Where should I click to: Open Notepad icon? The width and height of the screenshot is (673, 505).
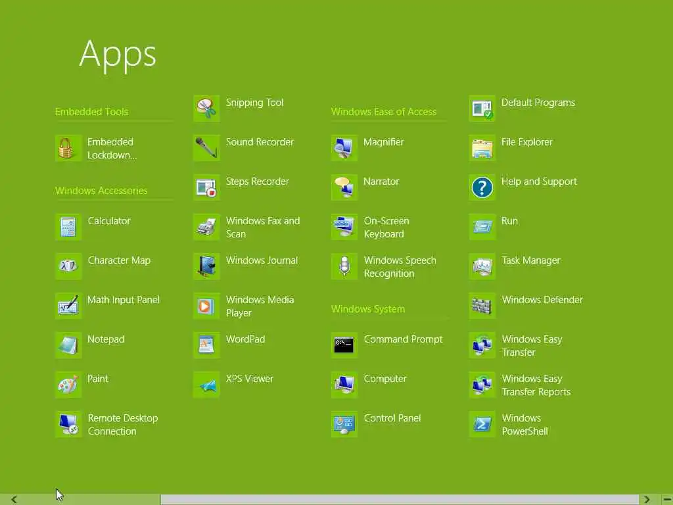68,346
